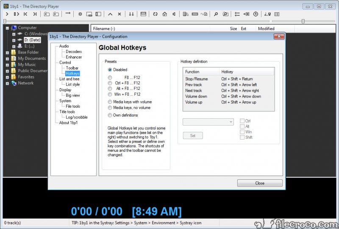Screen dimensions: 339x229
Task: Skip to next track icon
Action: coord(35,14)
